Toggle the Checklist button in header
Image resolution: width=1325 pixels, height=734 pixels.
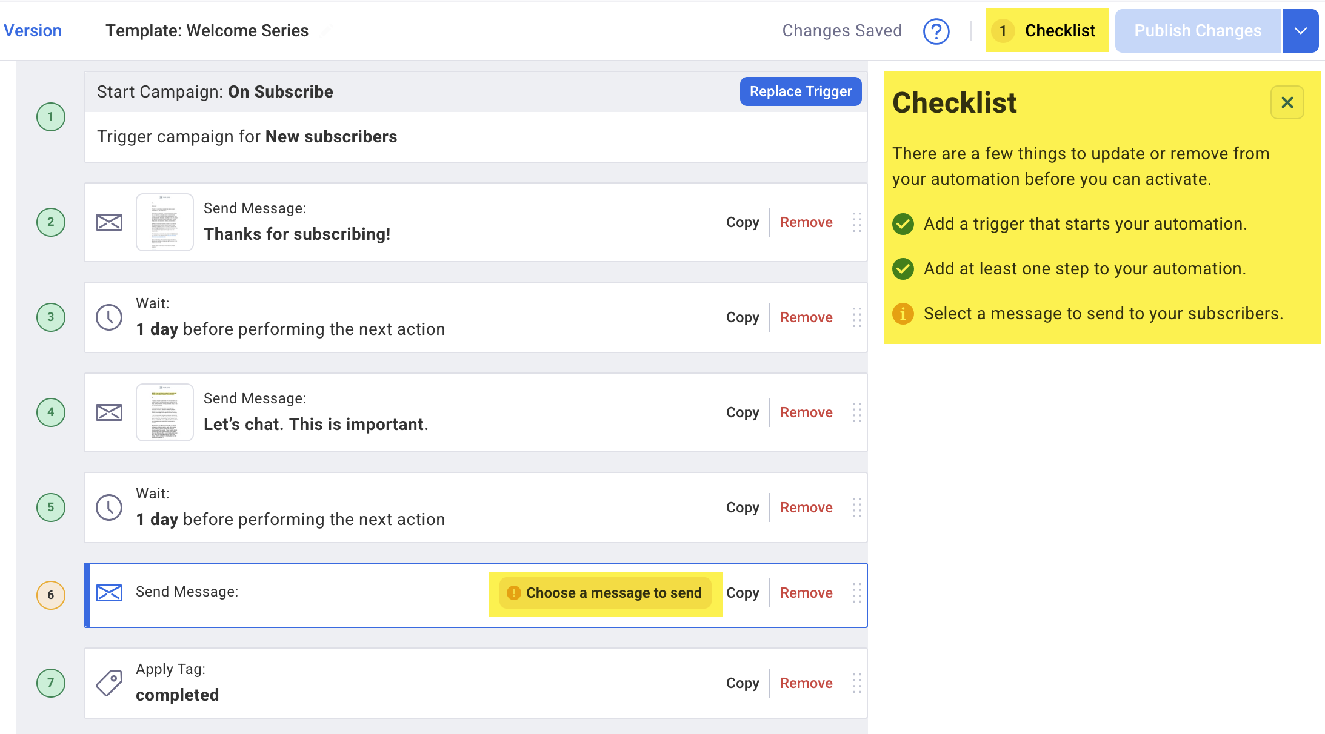[x=1047, y=30]
